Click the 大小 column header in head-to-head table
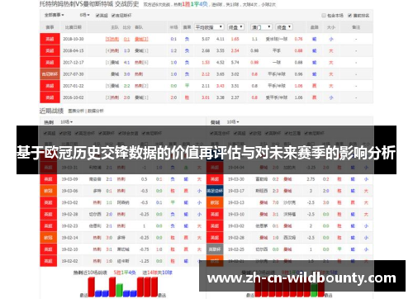The height and width of the screenshot is (299, 413). (331, 27)
